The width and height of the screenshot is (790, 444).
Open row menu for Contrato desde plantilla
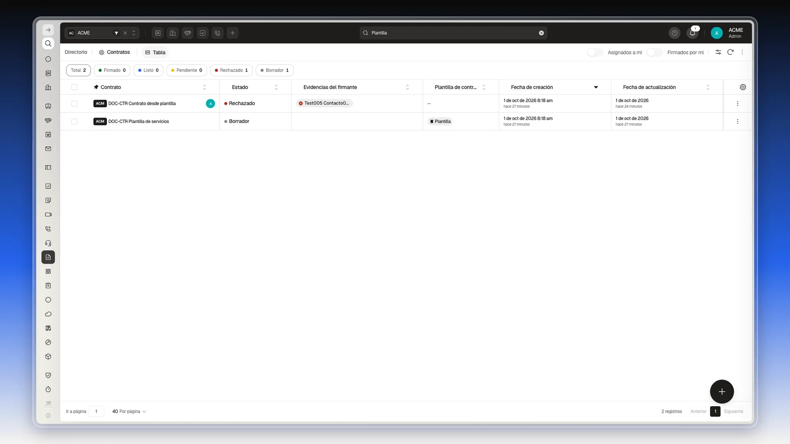point(737,104)
